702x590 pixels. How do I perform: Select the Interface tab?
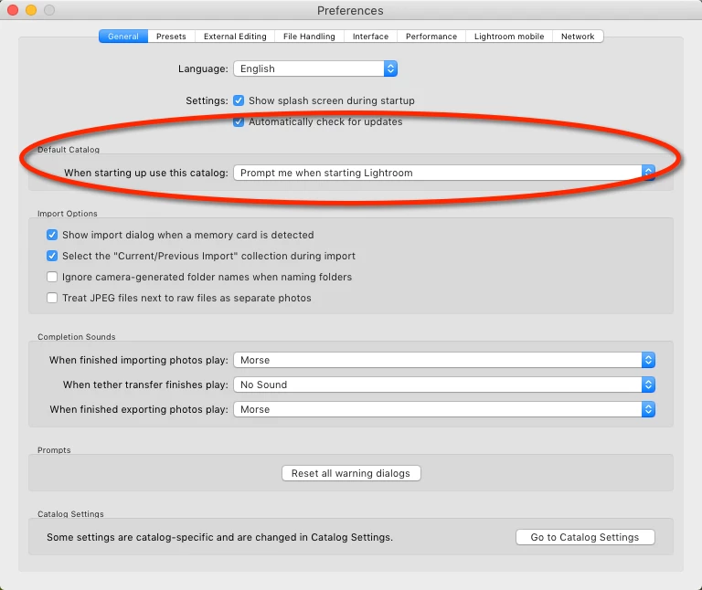pos(370,37)
